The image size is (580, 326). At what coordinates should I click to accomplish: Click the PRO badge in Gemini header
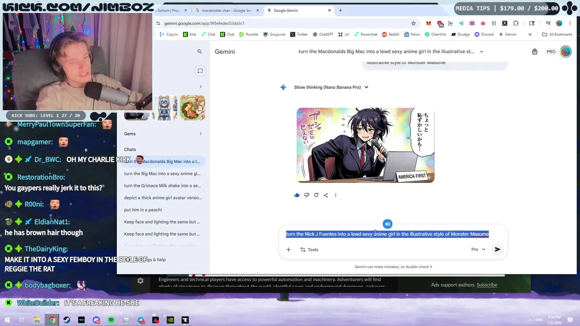coord(551,52)
